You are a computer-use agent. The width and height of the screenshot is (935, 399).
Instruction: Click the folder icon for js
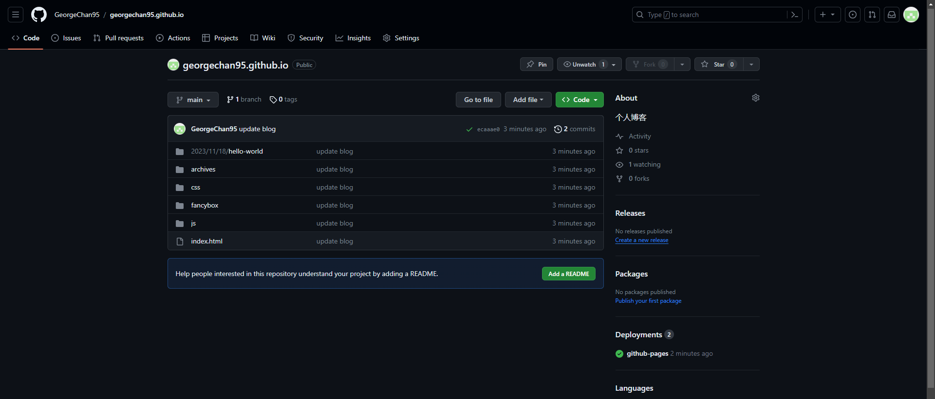(180, 224)
